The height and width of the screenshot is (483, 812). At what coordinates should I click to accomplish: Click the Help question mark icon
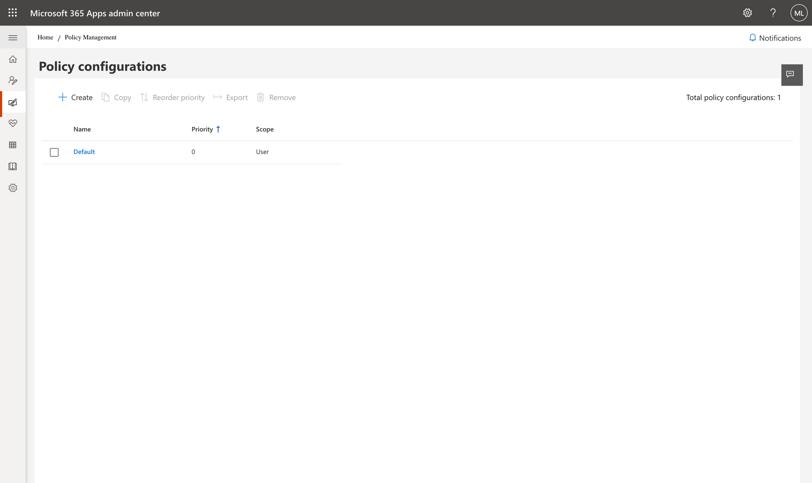coord(772,13)
